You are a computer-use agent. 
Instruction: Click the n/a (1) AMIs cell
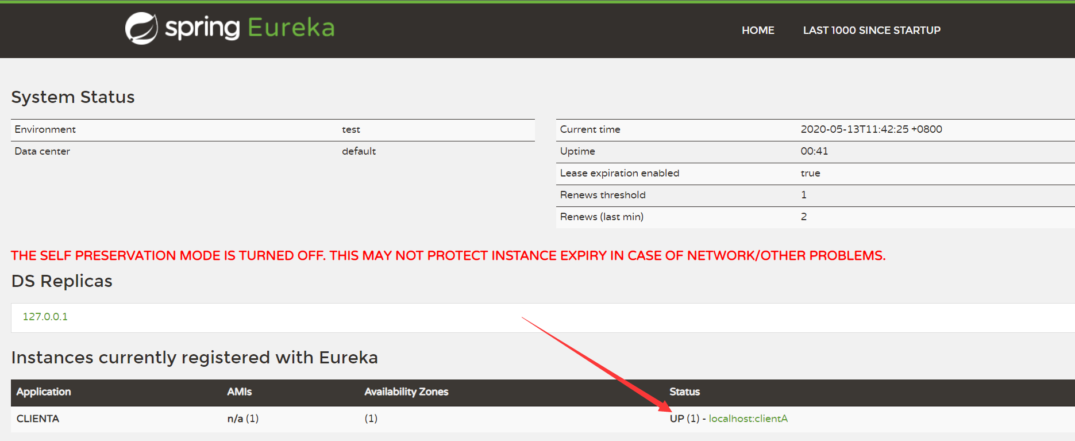(x=243, y=419)
